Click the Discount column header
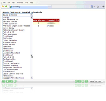 (42, 20)
